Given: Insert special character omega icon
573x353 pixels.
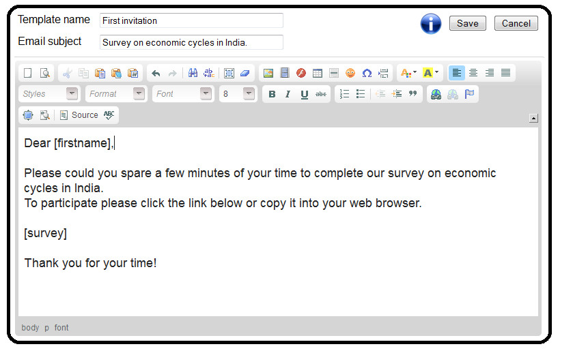Looking at the screenshot, I should tap(367, 73).
